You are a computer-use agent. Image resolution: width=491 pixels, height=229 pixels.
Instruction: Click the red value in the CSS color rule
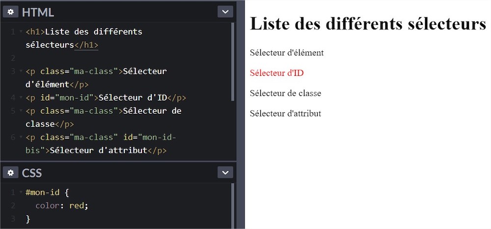pos(77,206)
